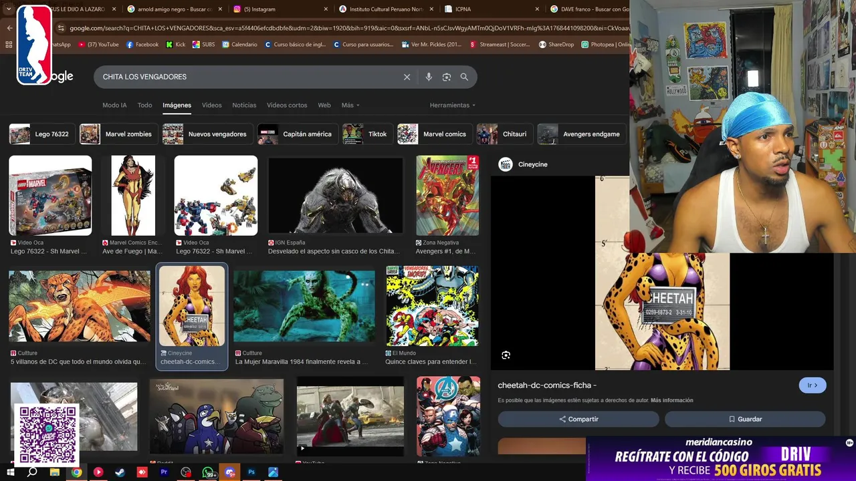856x481 pixels.
Task: Select the Lego 76322 filter chip
Action: pyautogui.click(x=41, y=134)
